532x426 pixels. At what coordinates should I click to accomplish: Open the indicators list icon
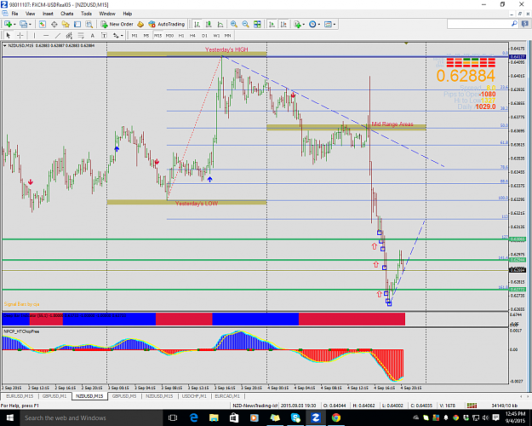coord(298,24)
